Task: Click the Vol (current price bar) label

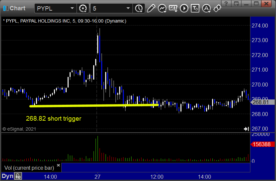Action: (x=29, y=168)
